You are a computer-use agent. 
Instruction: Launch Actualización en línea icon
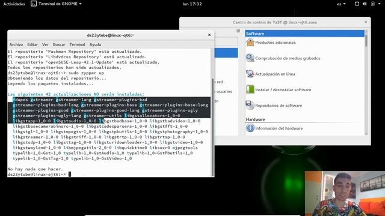coord(250,74)
